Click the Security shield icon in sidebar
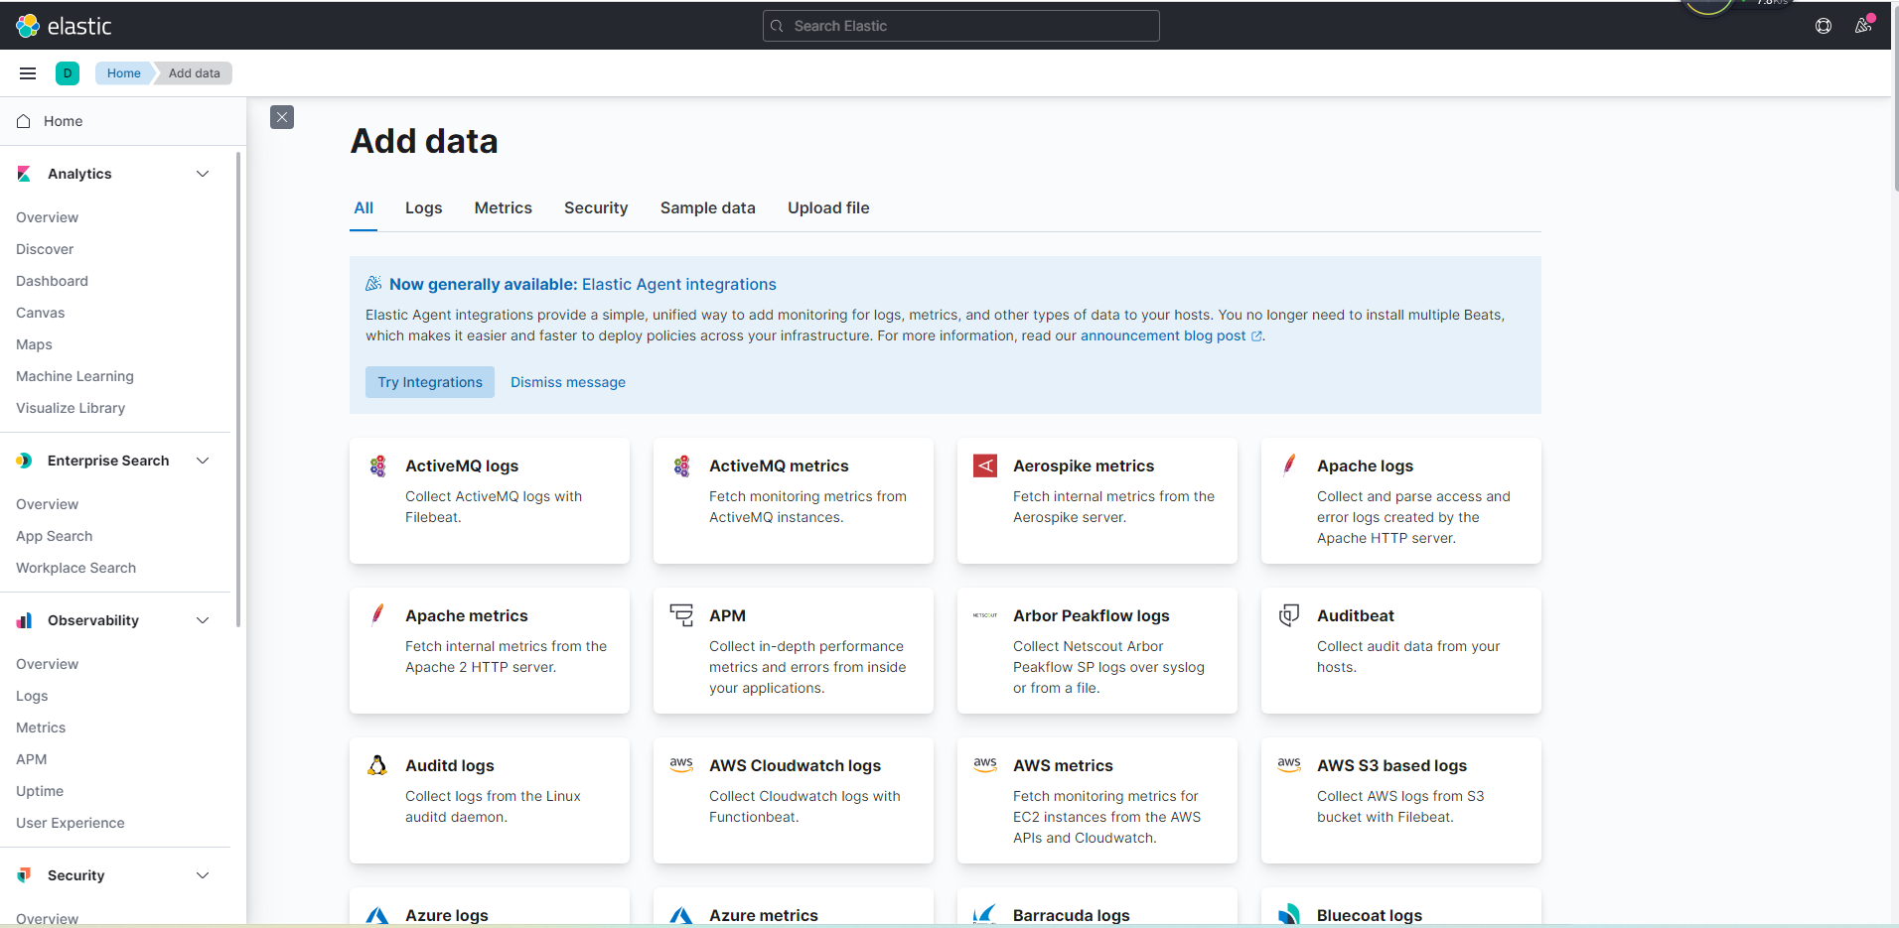1899x928 pixels. pos(24,875)
